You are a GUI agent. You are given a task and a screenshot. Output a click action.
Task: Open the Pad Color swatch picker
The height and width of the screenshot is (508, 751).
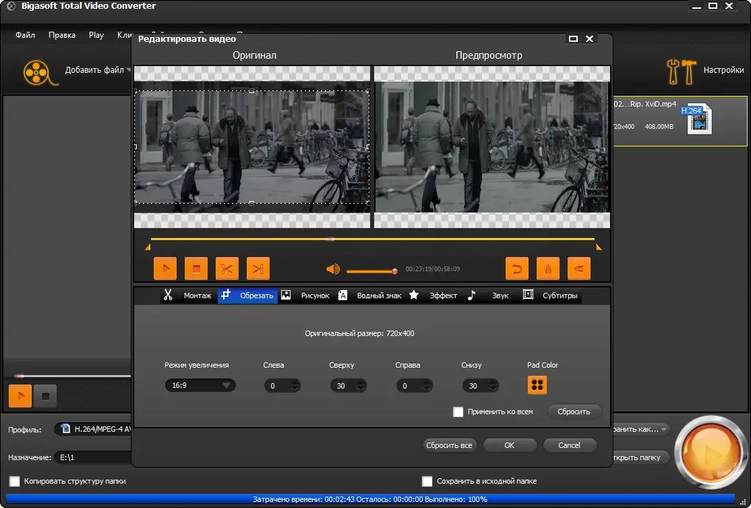[x=537, y=385]
